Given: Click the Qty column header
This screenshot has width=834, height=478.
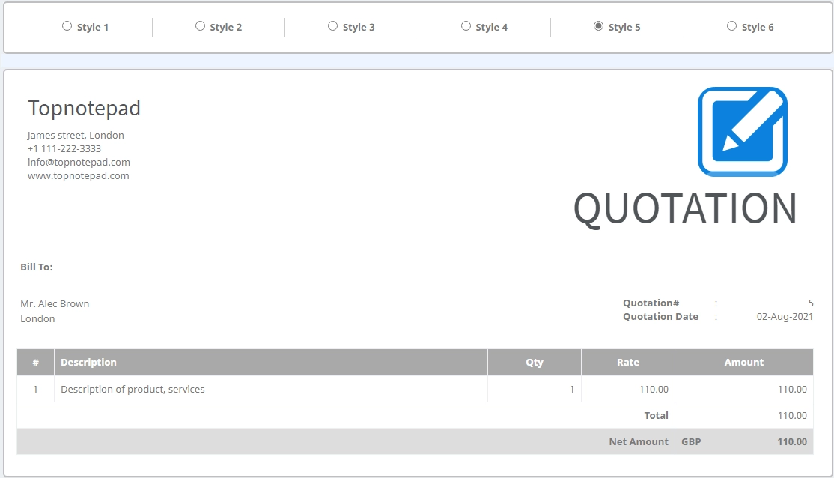Looking at the screenshot, I should (x=535, y=362).
